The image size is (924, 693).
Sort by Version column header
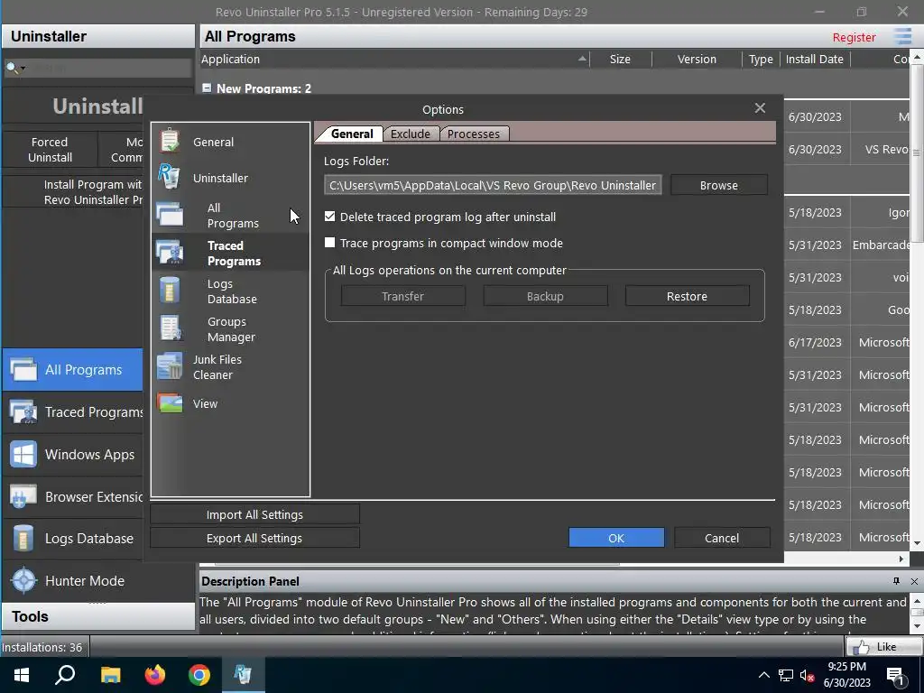pos(697,59)
